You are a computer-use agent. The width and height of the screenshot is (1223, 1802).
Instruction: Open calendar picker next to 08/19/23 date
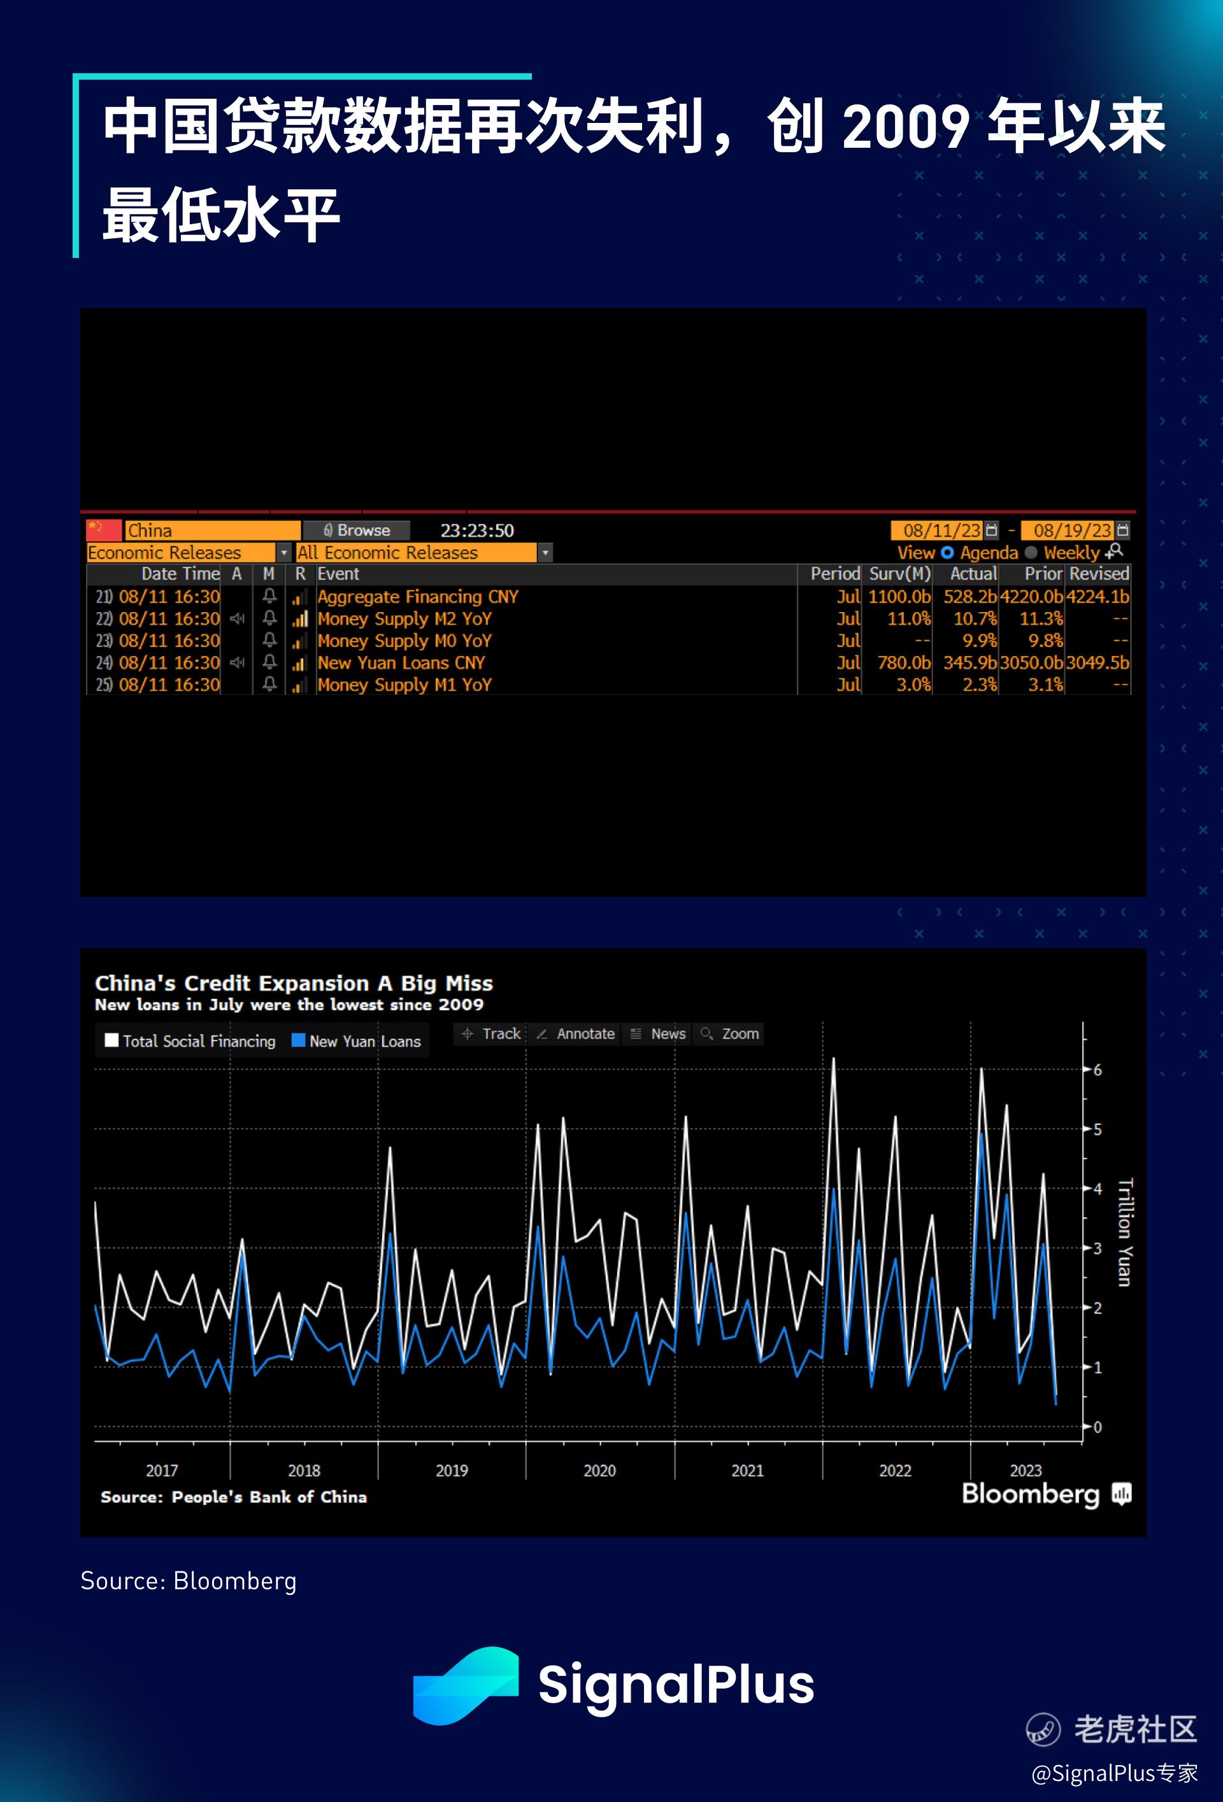coord(1122,529)
